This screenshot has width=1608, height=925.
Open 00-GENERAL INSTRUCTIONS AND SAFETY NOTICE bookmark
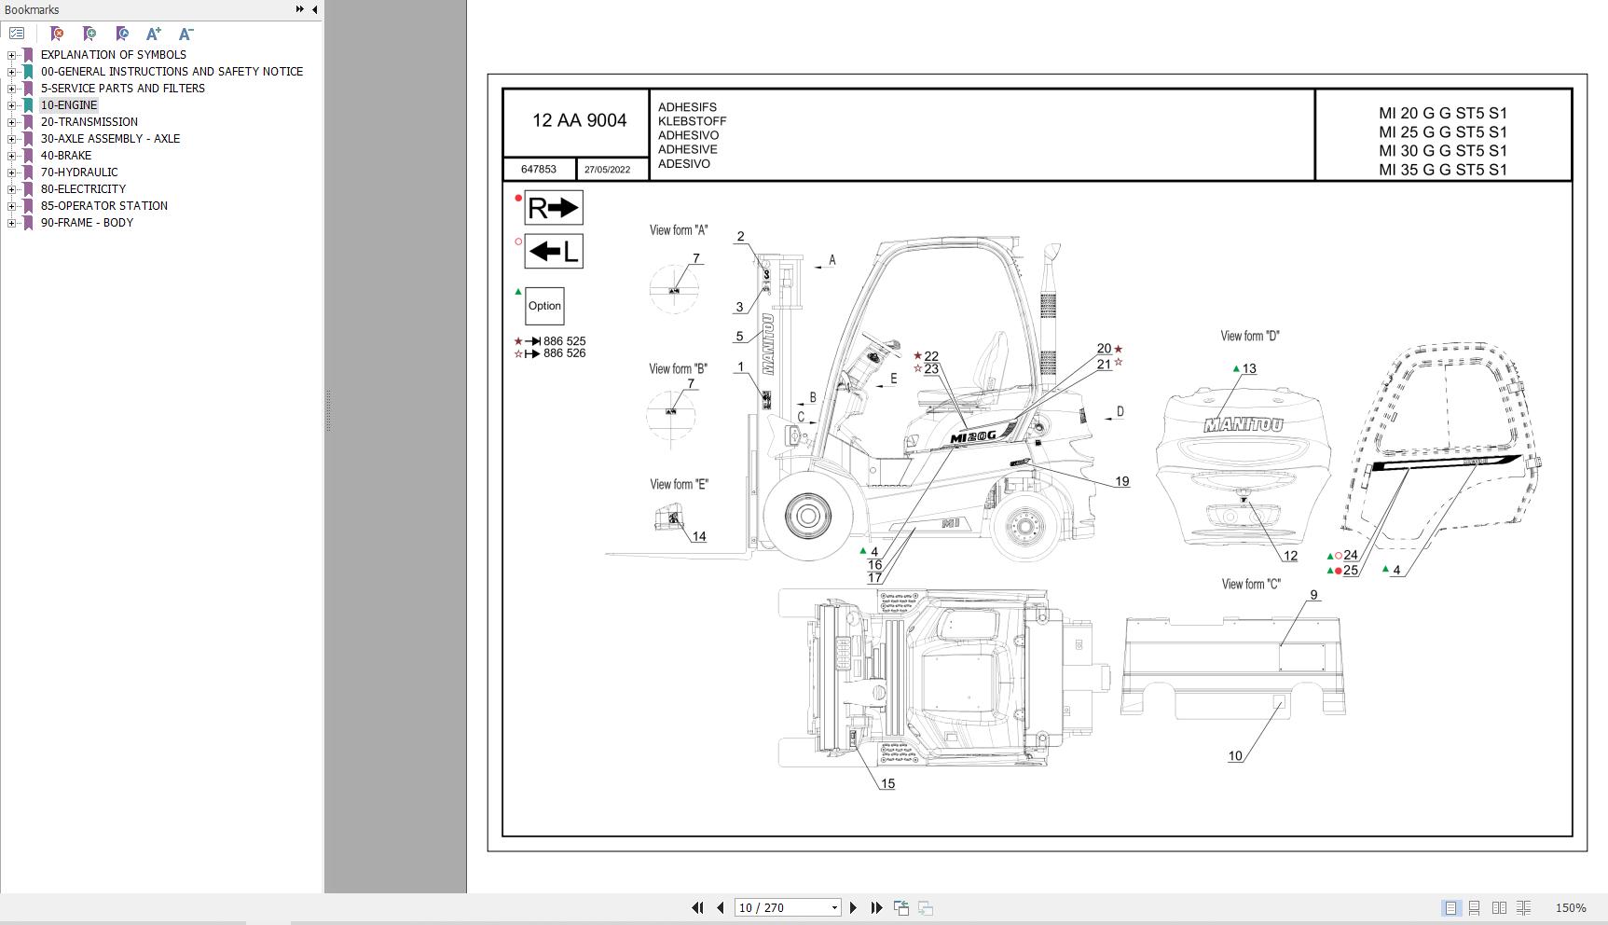172,72
